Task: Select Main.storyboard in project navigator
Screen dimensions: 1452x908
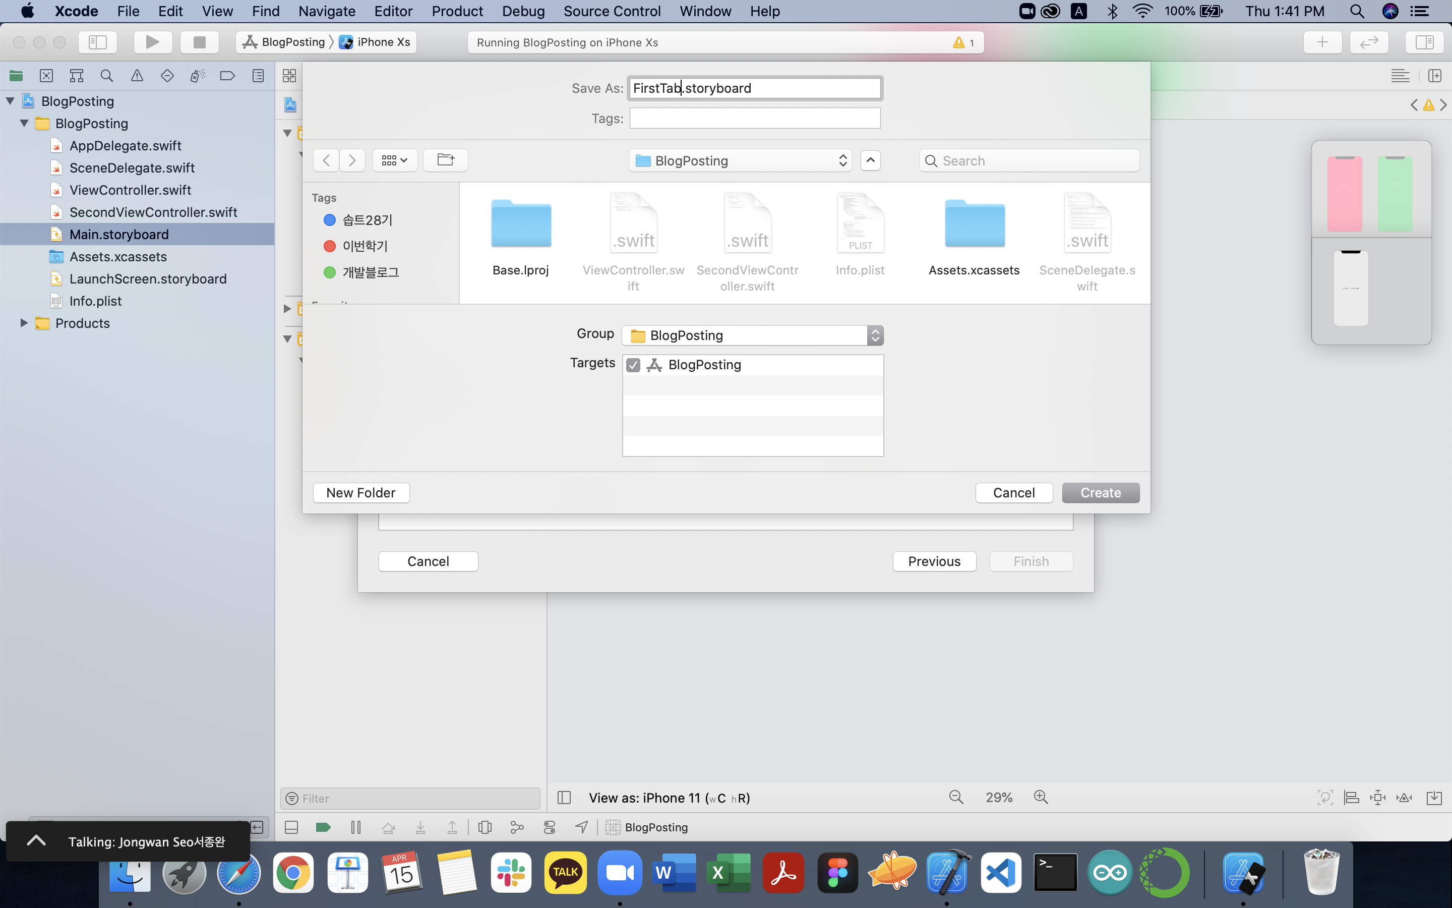Action: 138,234
